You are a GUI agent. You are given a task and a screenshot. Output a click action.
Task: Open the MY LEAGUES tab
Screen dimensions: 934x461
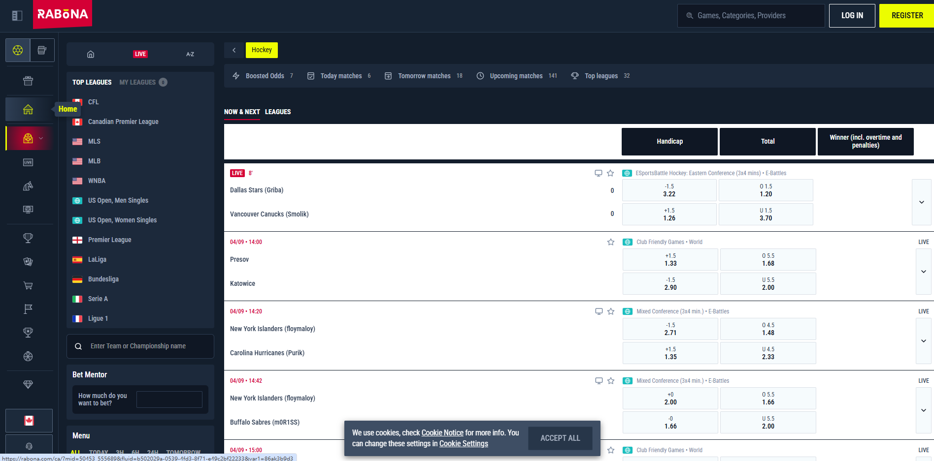point(143,82)
